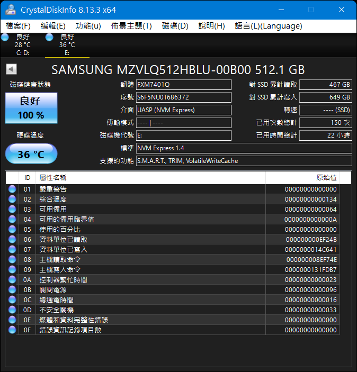Viewport: 357px width, 372px height.
Task: Click the 屬性名稱 column header
Action: (150, 178)
